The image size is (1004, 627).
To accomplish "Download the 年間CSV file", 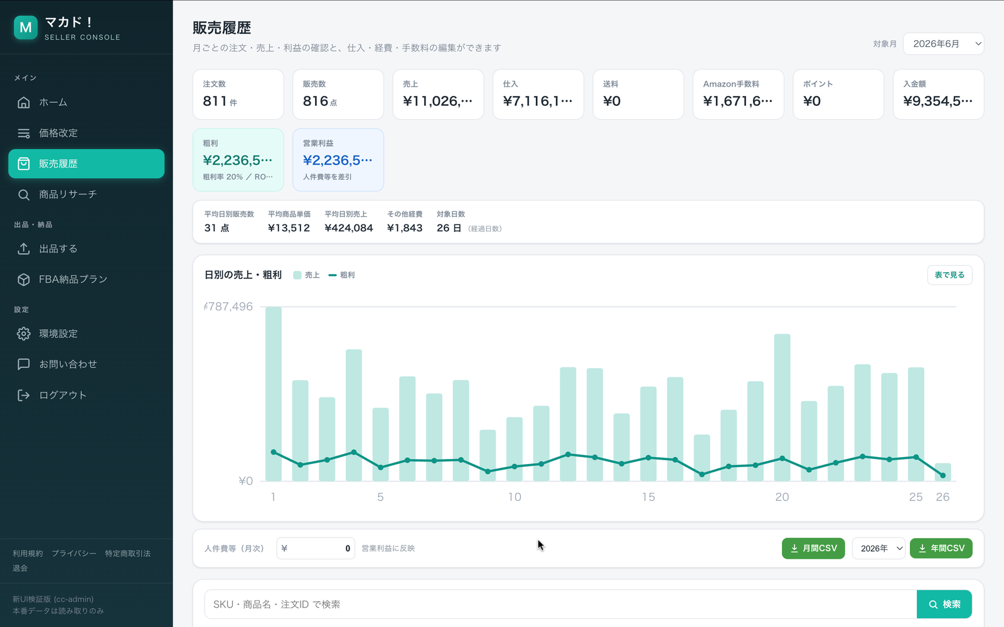I will pyautogui.click(x=941, y=549).
